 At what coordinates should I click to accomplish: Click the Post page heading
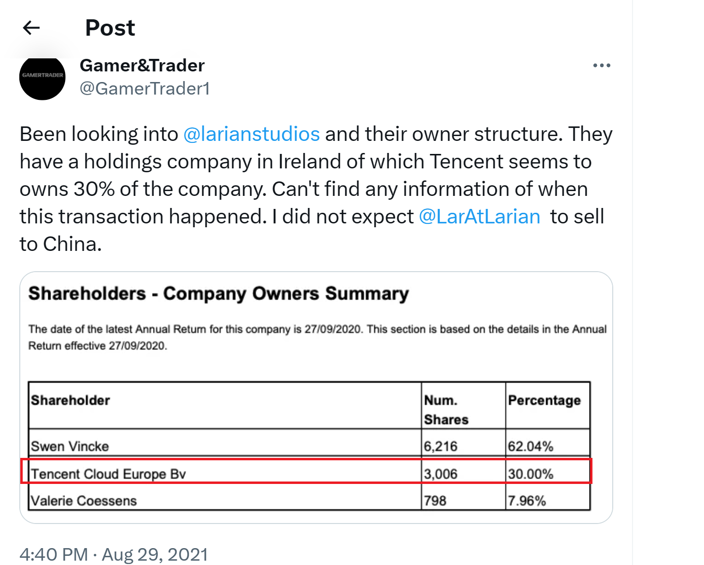click(110, 28)
